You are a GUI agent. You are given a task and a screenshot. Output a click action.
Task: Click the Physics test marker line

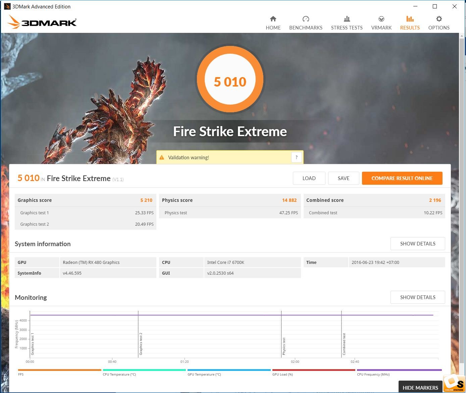[x=281, y=334]
